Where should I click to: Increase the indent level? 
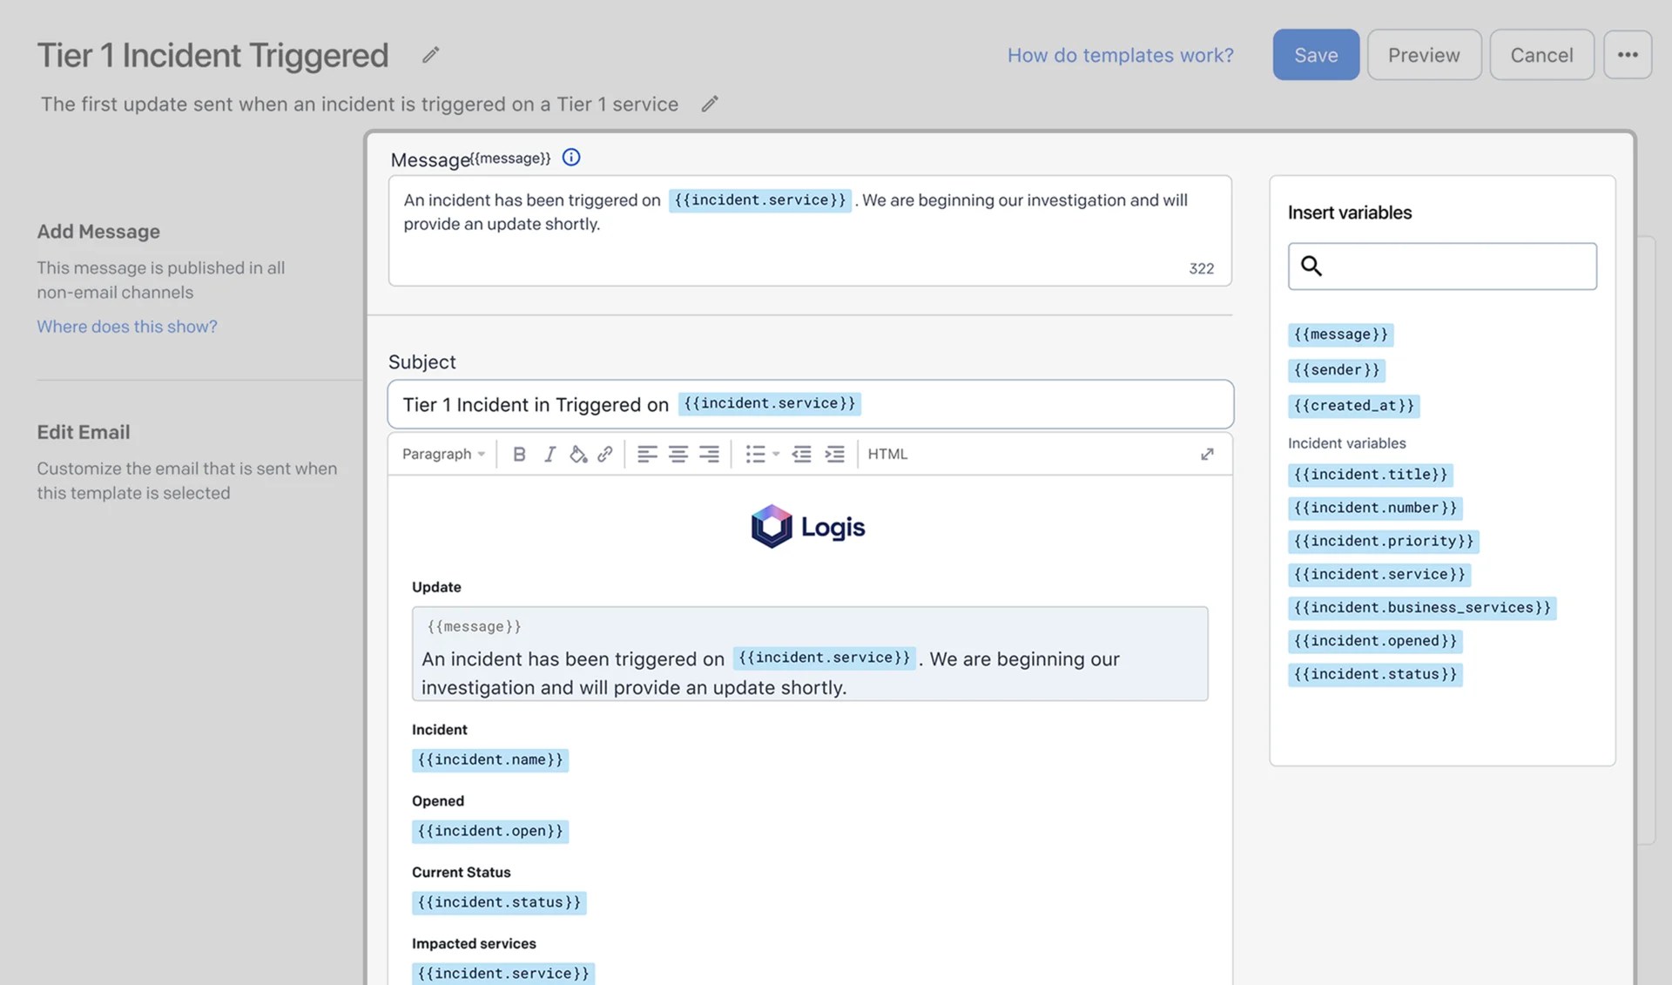(835, 454)
